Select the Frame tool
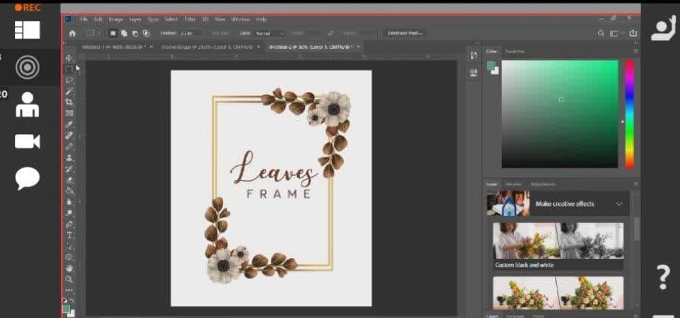680x318 pixels. (69, 113)
